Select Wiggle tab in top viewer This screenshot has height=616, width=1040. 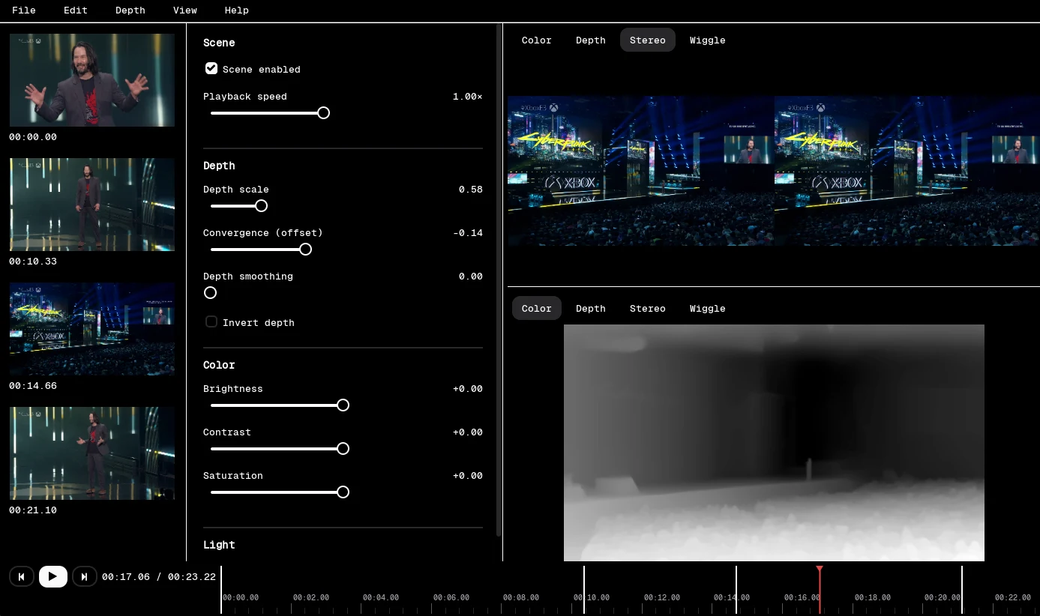[708, 40]
